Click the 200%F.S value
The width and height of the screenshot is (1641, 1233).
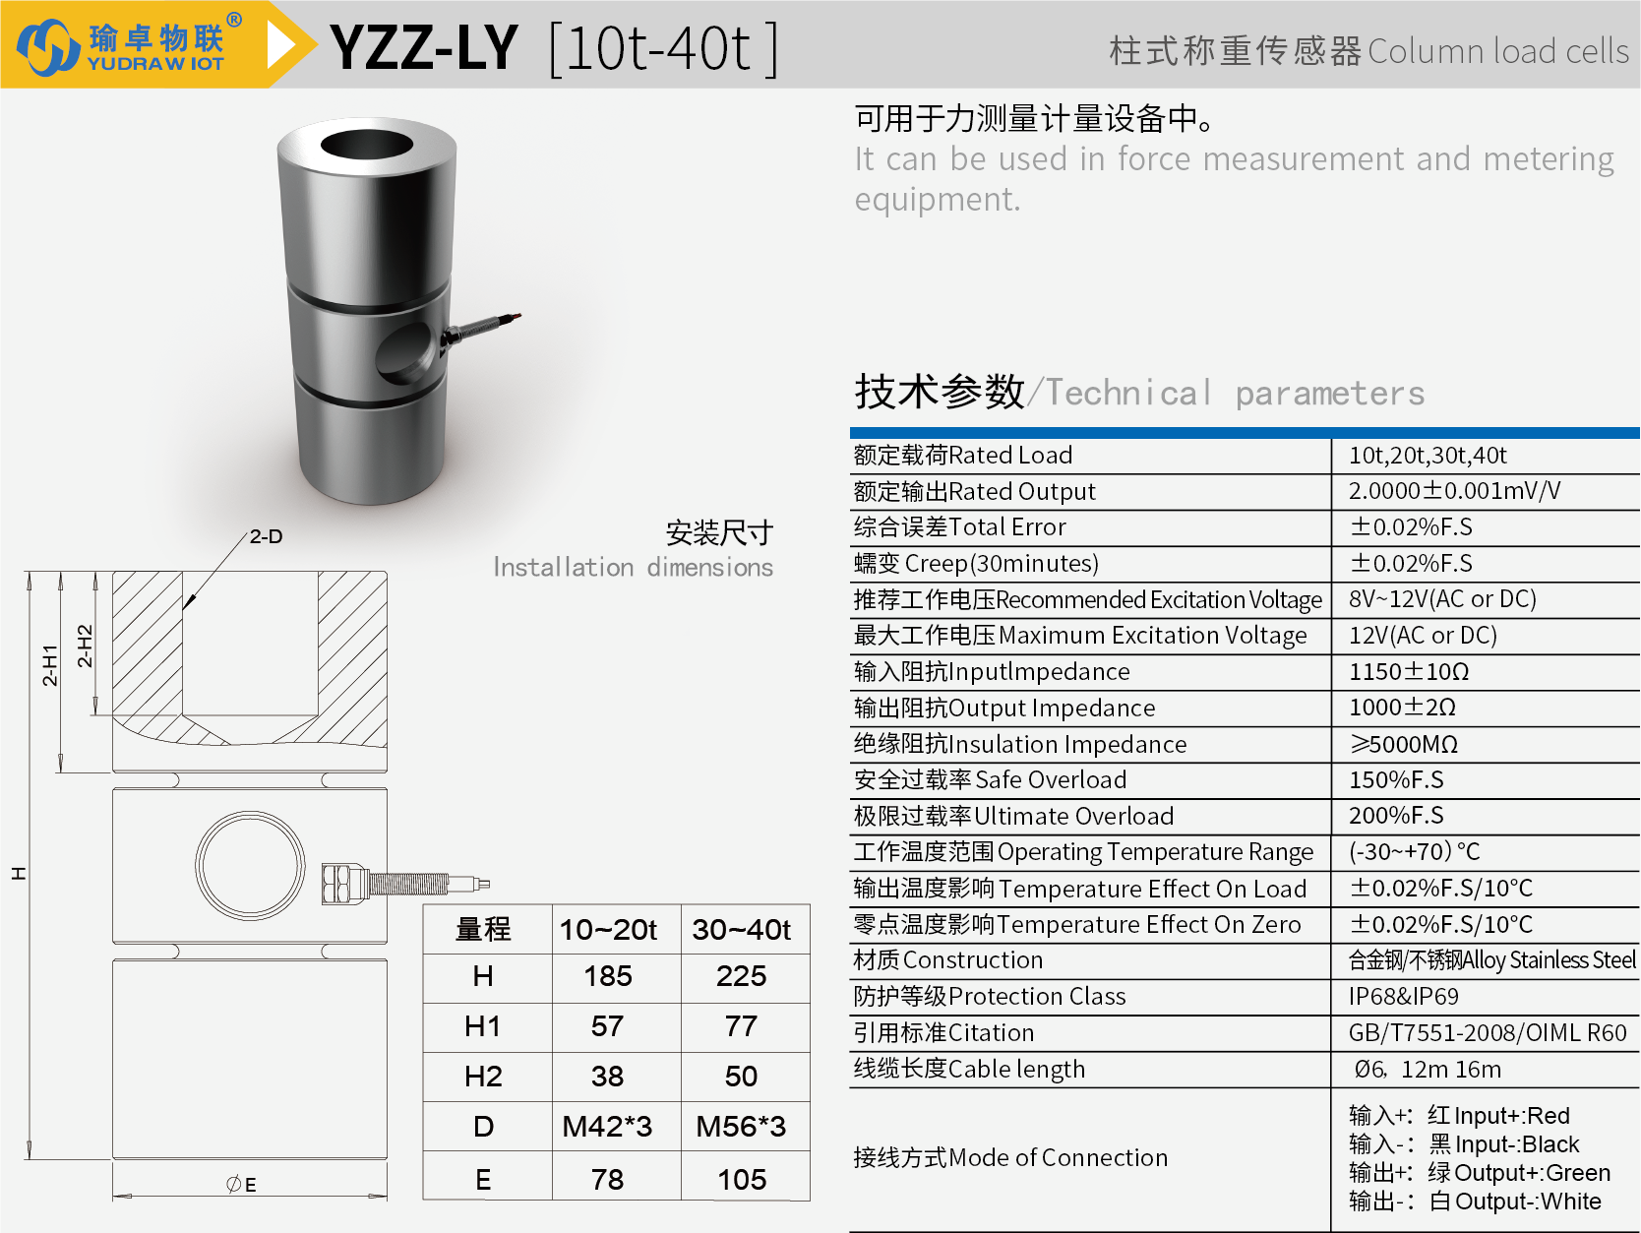(x=1396, y=816)
